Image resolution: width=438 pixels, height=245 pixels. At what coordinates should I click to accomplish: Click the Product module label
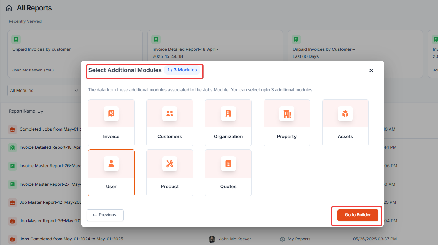[x=170, y=186]
